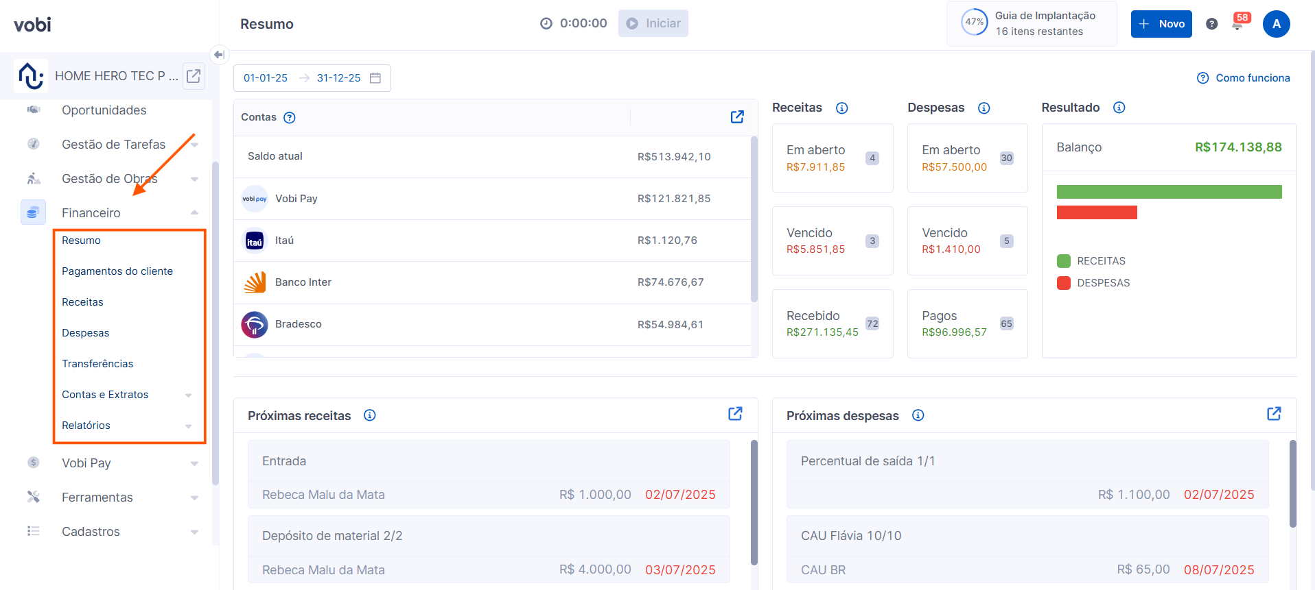The width and height of the screenshot is (1315, 590).
Task: Click the Novo button
Action: (1161, 24)
